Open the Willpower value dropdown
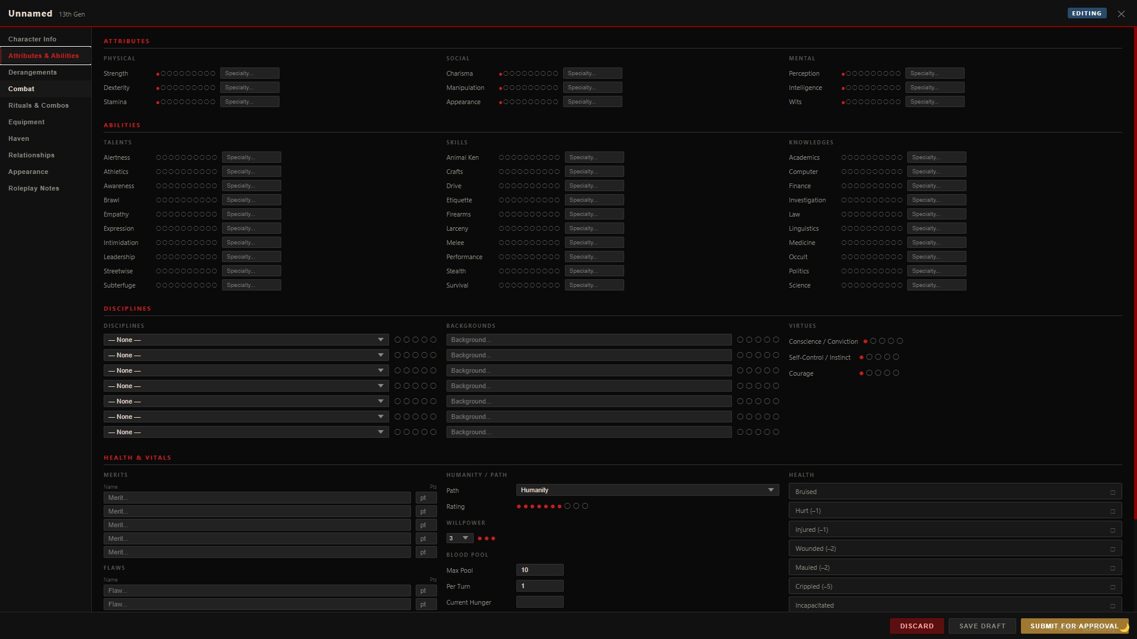1137x639 pixels. click(460, 538)
